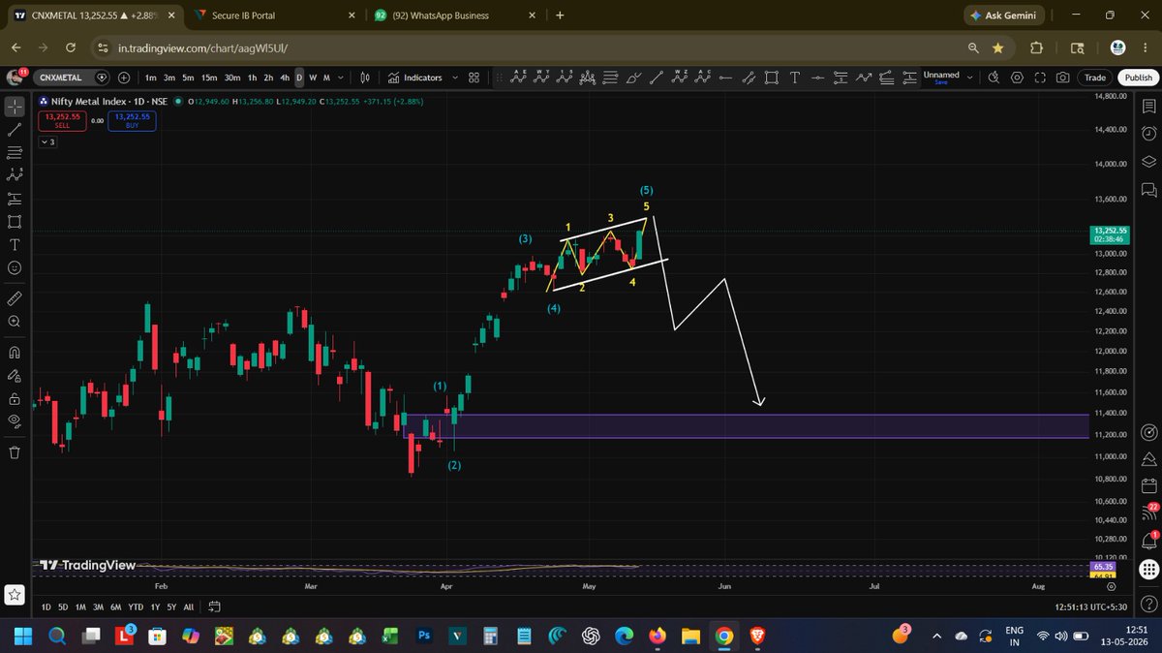This screenshot has width=1162, height=653.
Task: Open the emoji icons tool
Action: point(15,267)
